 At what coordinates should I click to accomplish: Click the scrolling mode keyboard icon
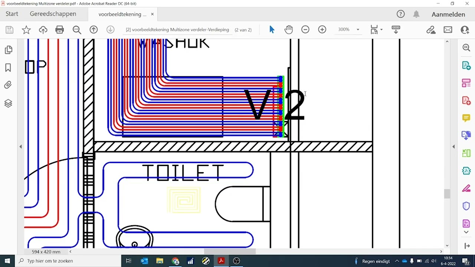[396, 30]
